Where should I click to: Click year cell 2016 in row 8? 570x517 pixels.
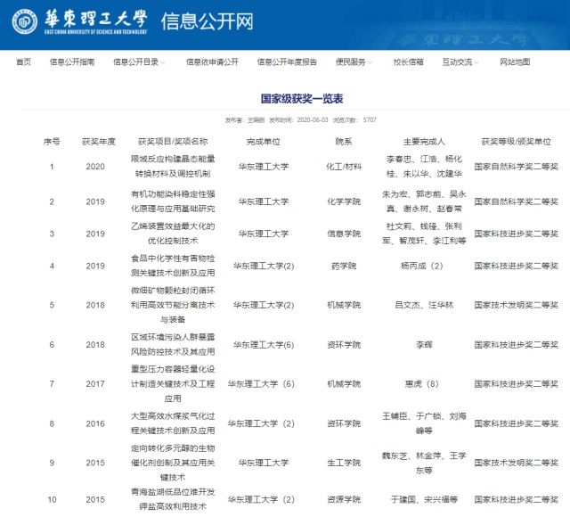coord(95,423)
